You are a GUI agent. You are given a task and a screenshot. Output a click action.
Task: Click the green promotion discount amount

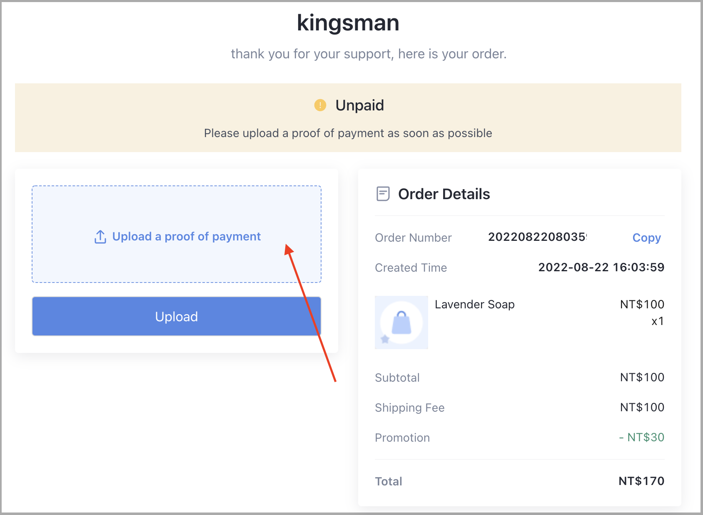(642, 437)
